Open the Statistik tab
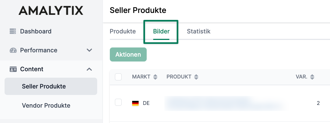Screen dimensions: 330x123 199,31
